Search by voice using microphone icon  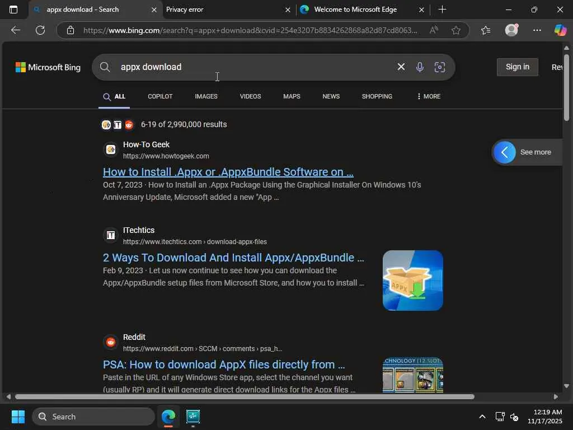tap(420, 67)
